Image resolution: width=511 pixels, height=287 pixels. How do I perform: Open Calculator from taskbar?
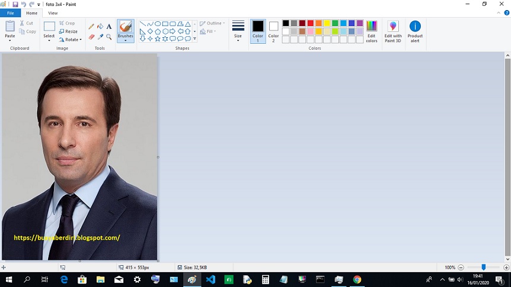pos(265,279)
